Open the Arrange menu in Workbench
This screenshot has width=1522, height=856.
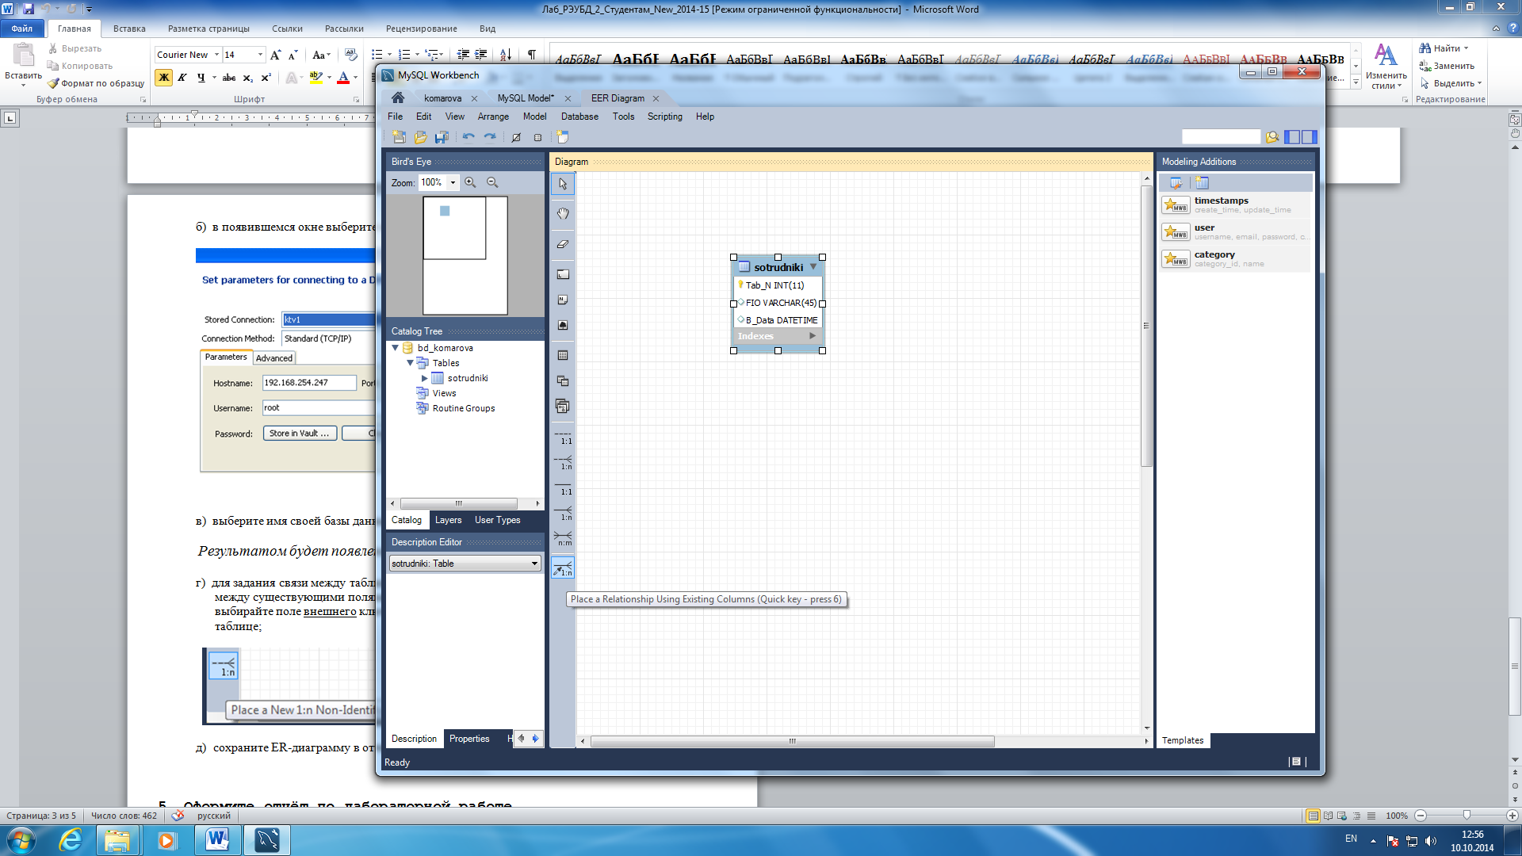tap(493, 117)
